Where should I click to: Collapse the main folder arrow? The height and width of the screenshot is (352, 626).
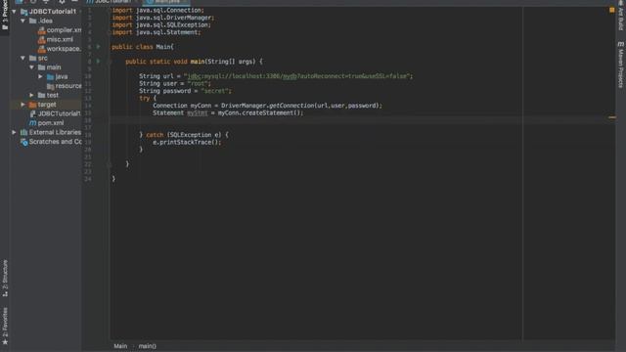pyautogui.click(x=32, y=67)
